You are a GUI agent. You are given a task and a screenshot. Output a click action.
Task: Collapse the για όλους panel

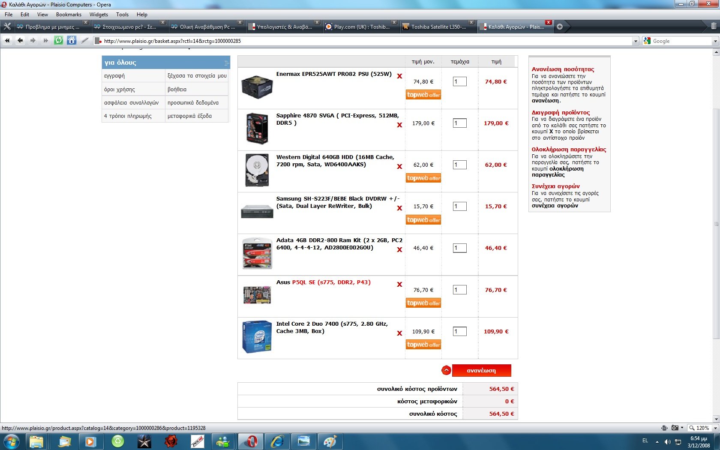coord(226,63)
